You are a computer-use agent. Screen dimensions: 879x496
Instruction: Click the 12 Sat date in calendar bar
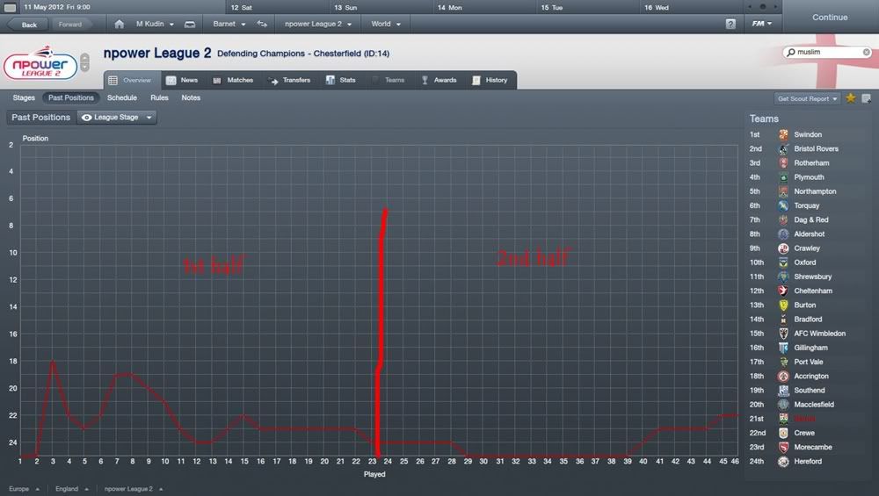pos(241,8)
